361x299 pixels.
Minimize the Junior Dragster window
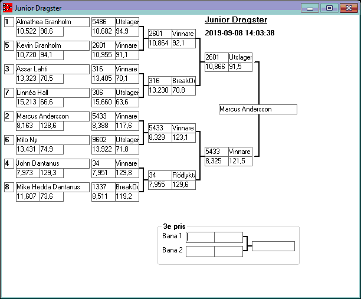[x=310, y=8]
